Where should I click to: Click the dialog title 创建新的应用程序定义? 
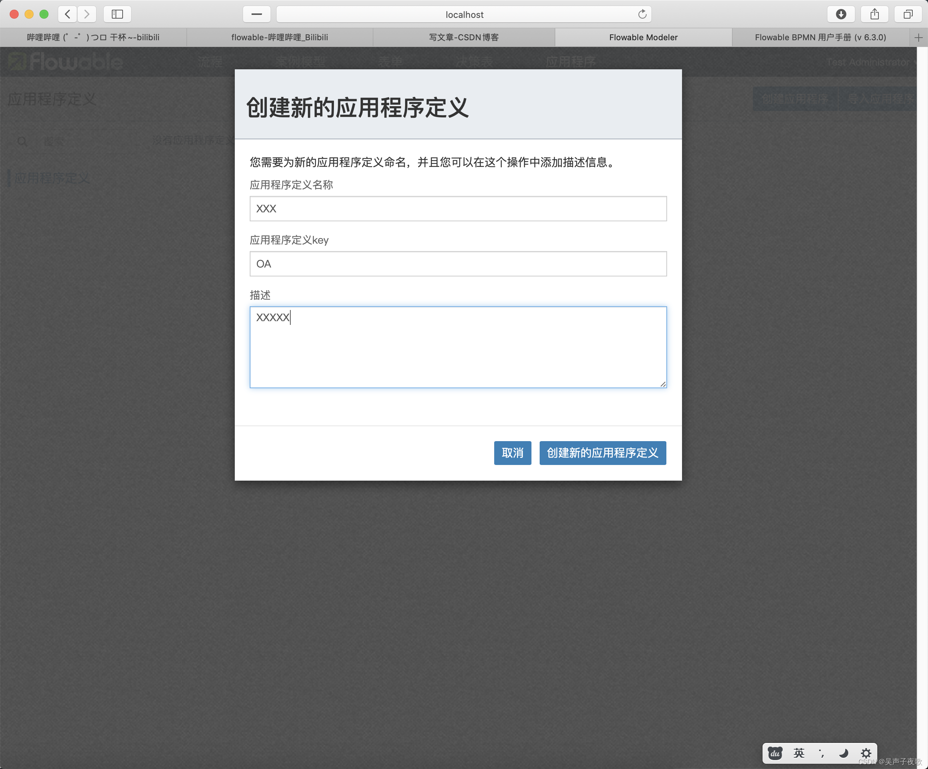click(357, 107)
